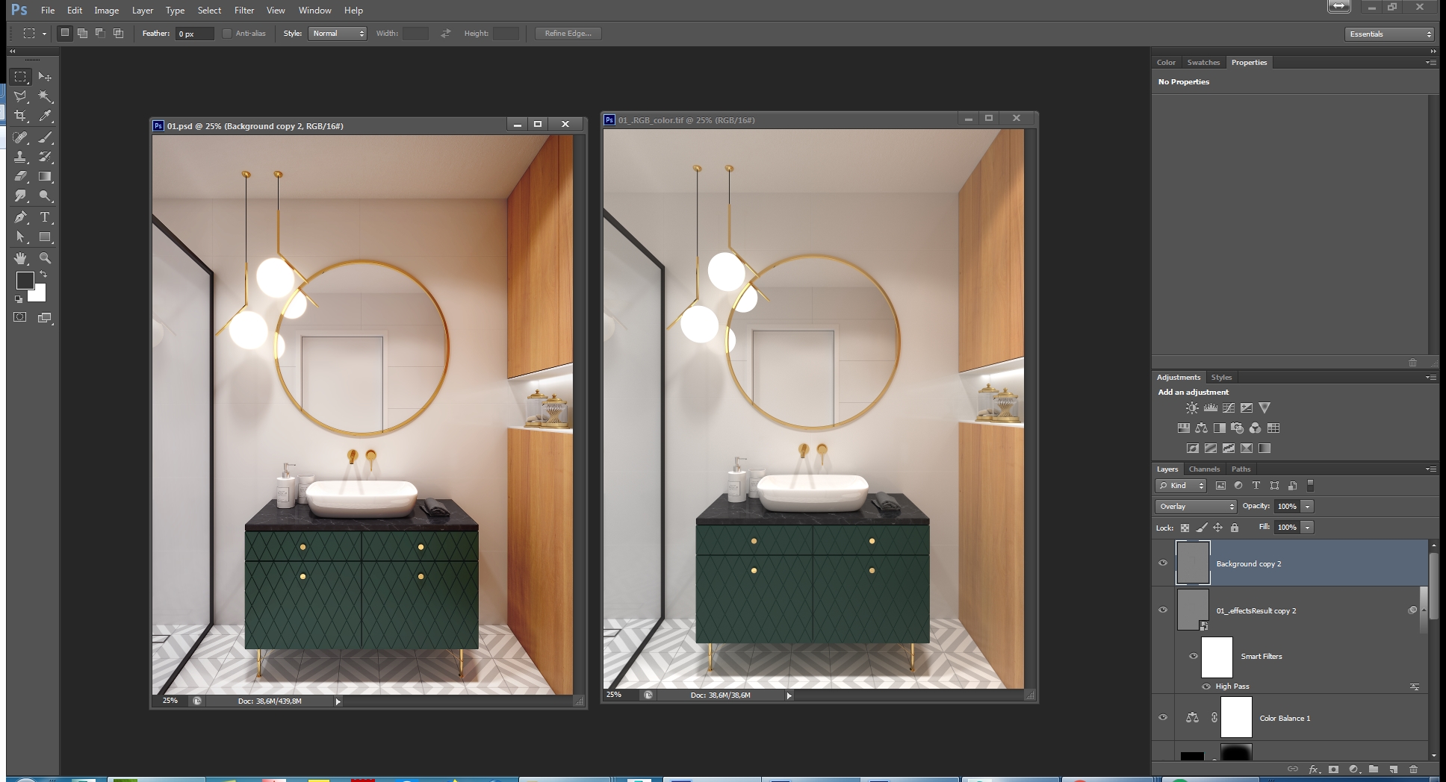
Task: Select the Pen tool
Action: click(21, 217)
